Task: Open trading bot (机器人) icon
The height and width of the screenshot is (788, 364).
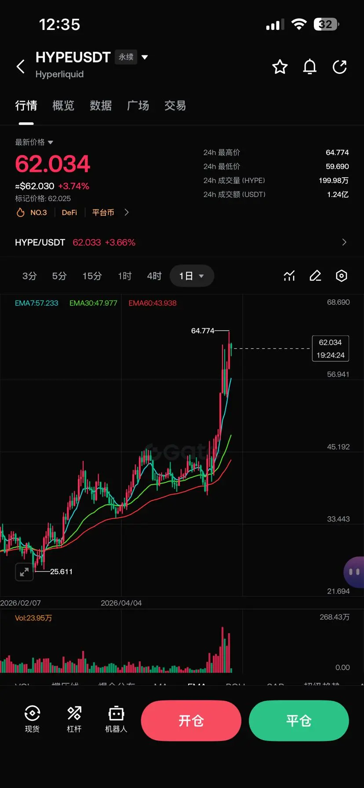Action: tap(116, 719)
